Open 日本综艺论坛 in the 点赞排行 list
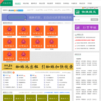 click(22, 80)
